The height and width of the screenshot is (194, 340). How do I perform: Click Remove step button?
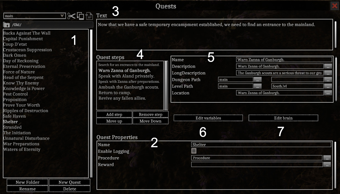[x=151, y=115]
